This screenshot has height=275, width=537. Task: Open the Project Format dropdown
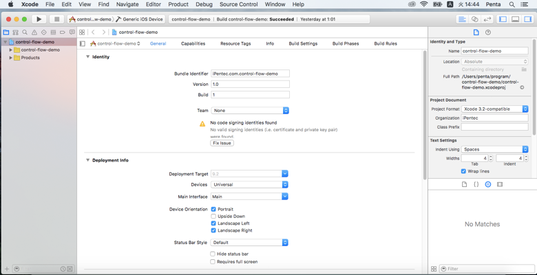pyautogui.click(x=494, y=109)
